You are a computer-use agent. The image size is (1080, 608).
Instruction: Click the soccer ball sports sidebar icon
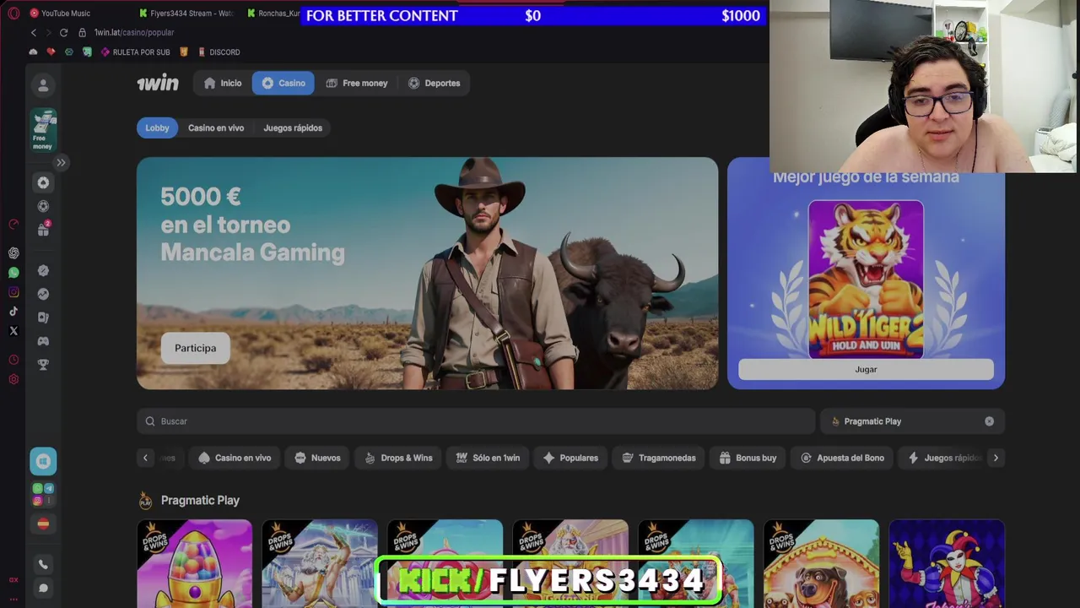(43, 206)
